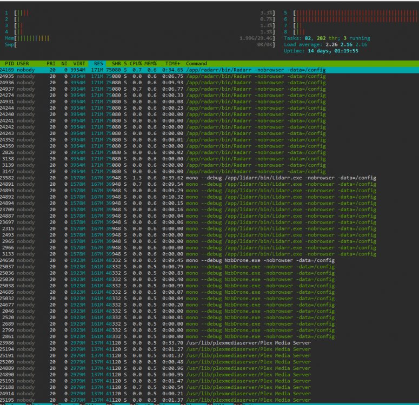
Task: Sort processes by the PID column header
Action: click(9, 64)
